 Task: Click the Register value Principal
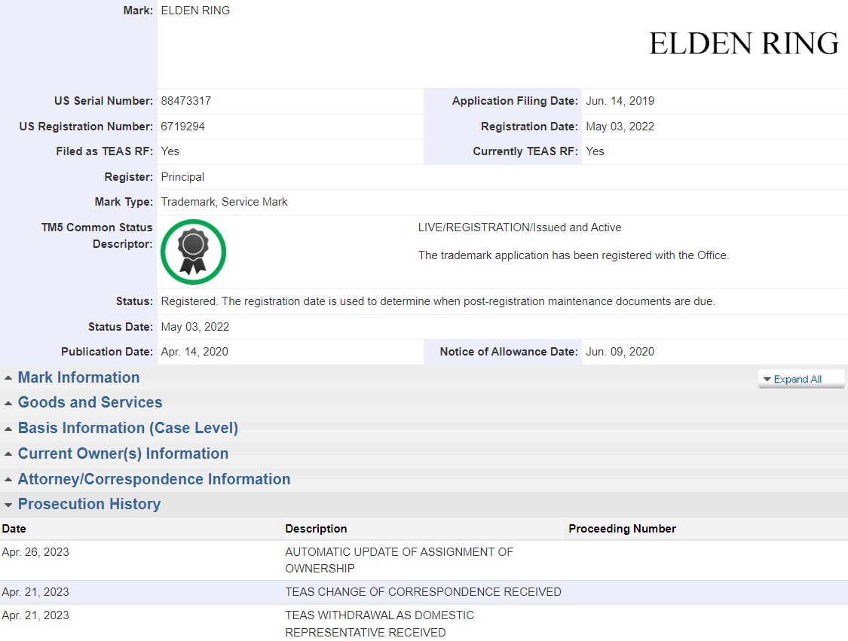[x=182, y=177]
